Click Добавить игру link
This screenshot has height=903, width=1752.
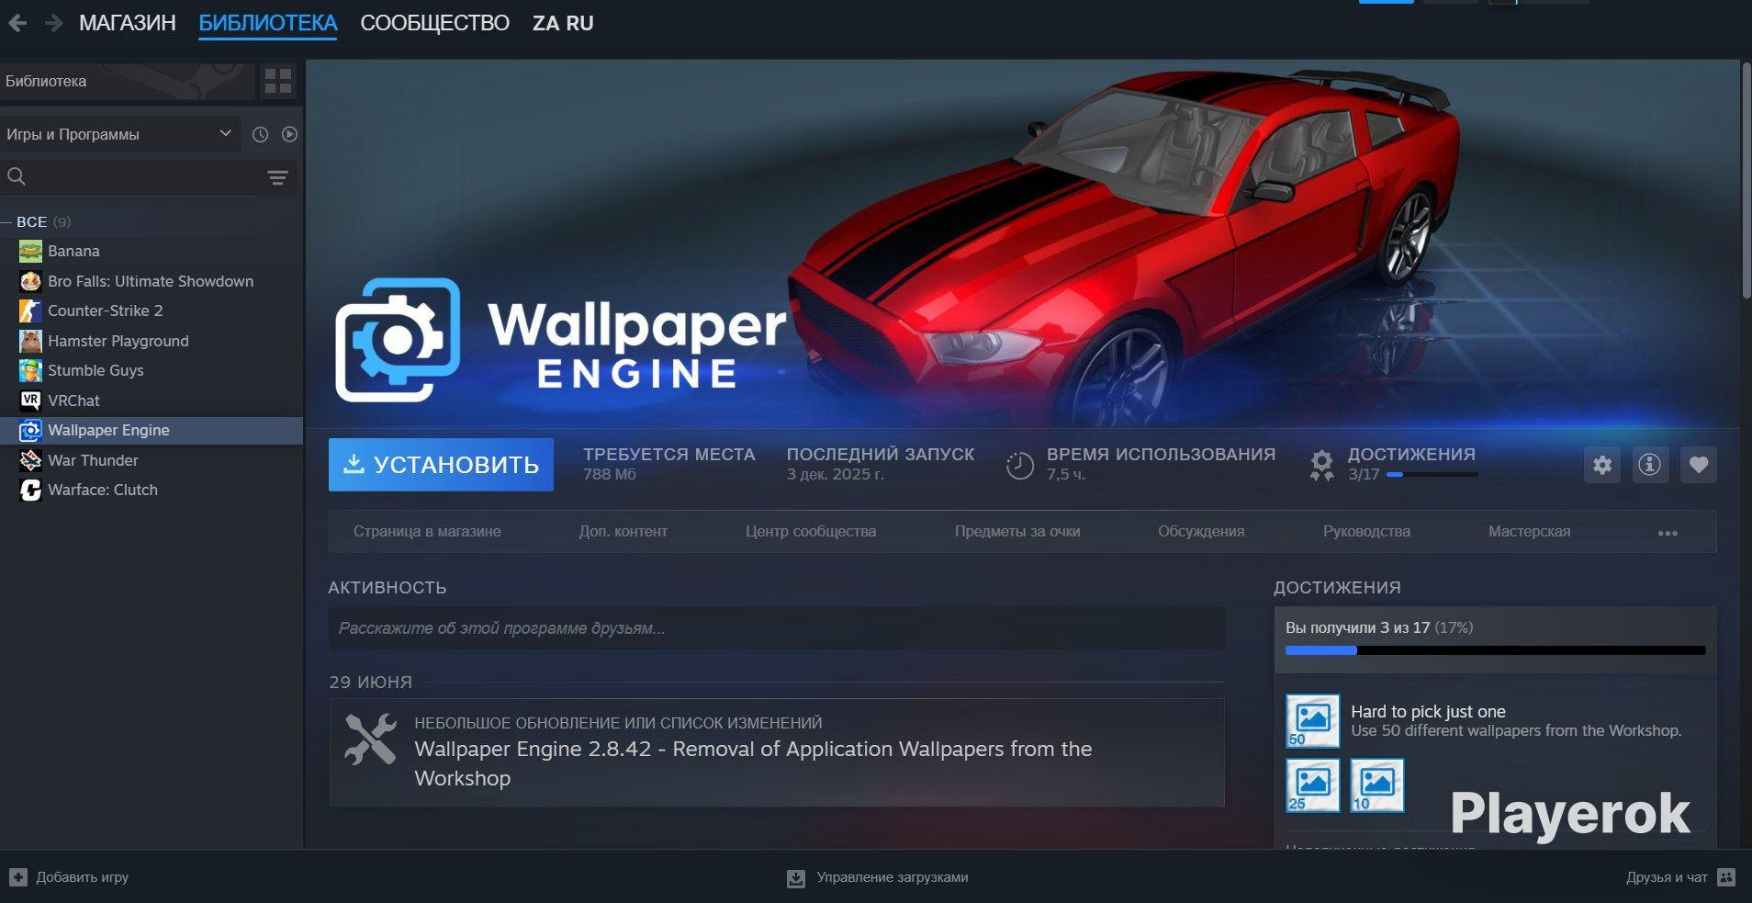tap(83, 877)
